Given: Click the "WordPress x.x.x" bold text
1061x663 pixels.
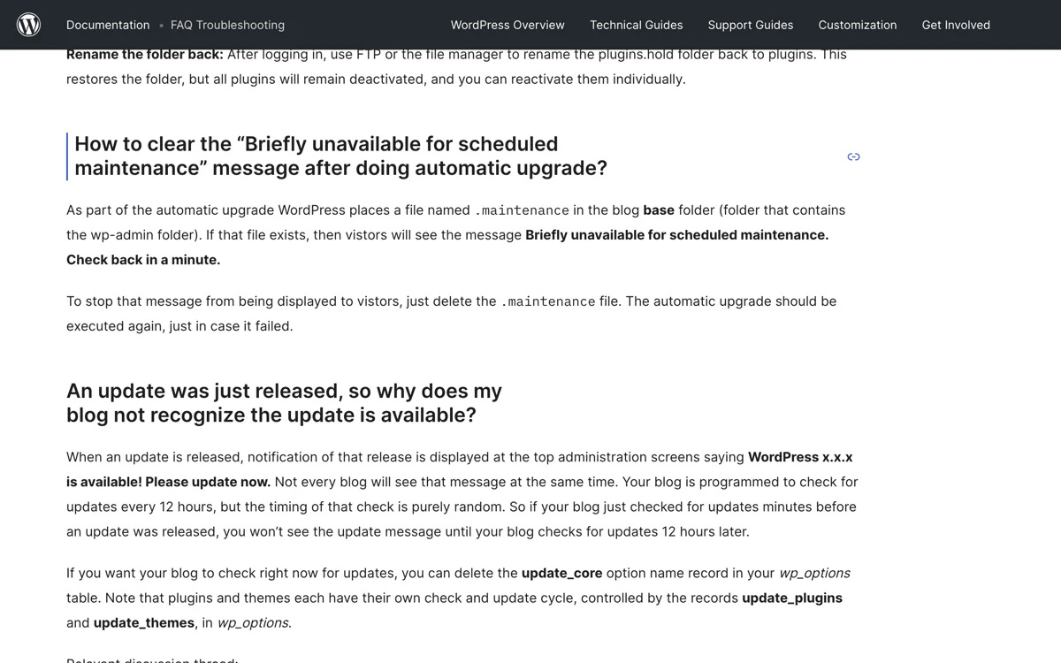Looking at the screenshot, I should 800,457.
